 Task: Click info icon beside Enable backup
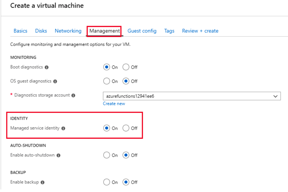[x=43, y=182]
